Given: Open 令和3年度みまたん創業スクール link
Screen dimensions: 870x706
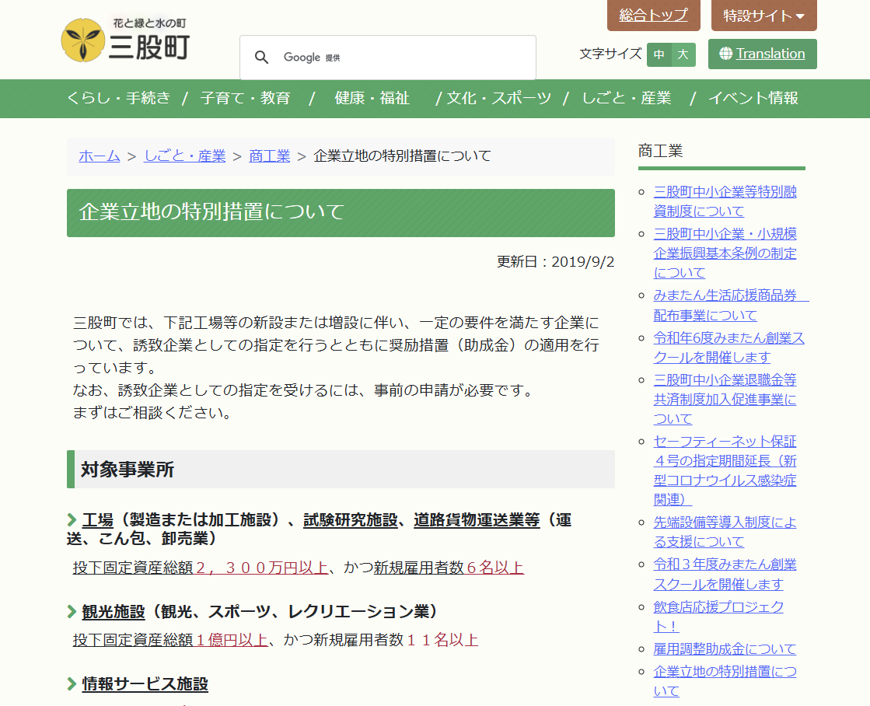Looking at the screenshot, I should (x=725, y=574).
